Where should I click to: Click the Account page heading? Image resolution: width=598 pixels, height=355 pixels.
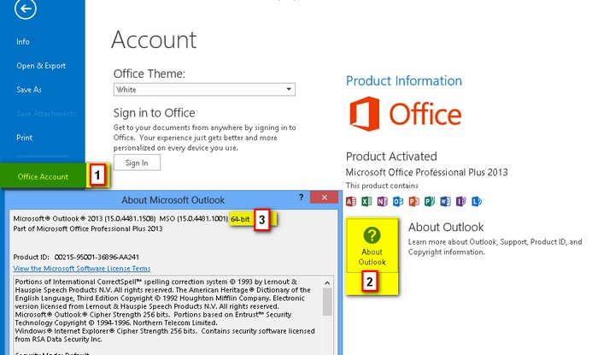click(154, 39)
